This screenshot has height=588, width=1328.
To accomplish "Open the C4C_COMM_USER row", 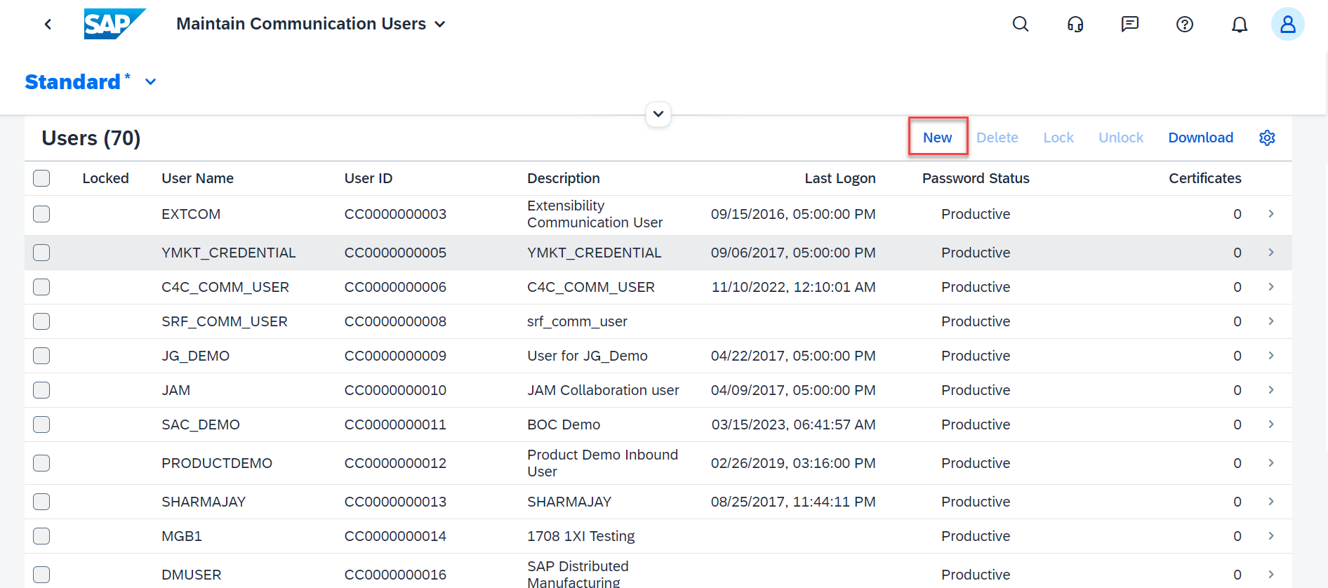I will point(225,287).
